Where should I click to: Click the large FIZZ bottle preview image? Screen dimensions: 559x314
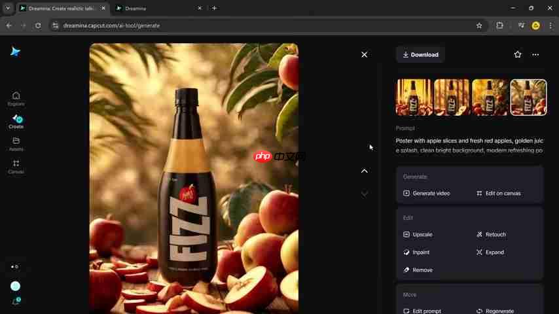pos(194,178)
